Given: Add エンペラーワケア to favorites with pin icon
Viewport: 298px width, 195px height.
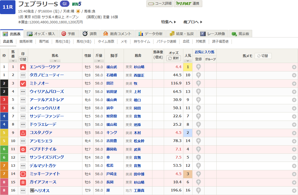Looking at the screenshot, I should click(x=198, y=67).
